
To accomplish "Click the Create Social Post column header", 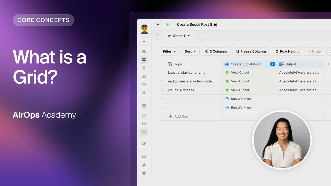I will 250,64.
